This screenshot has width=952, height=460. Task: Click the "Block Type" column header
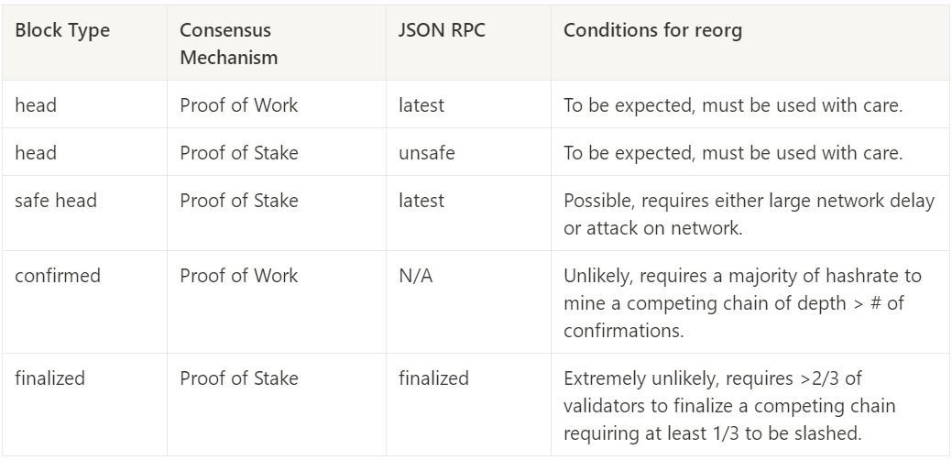point(62,30)
